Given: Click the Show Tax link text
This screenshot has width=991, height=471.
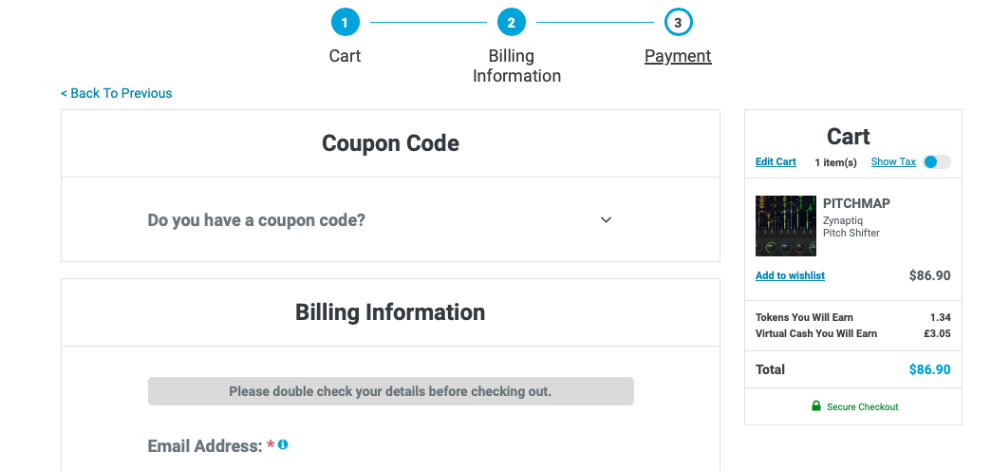Looking at the screenshot, I should [893, 161].
